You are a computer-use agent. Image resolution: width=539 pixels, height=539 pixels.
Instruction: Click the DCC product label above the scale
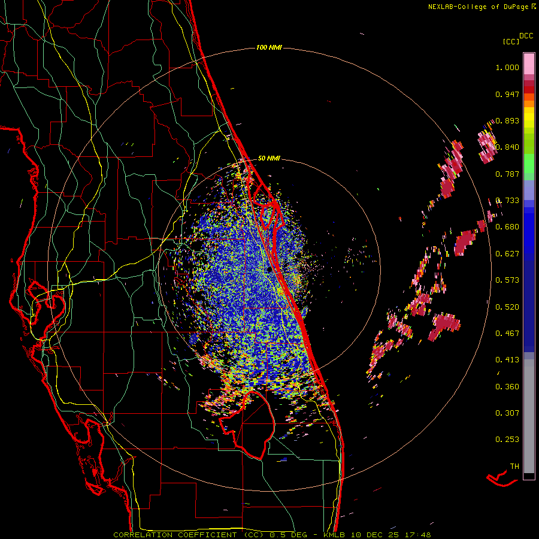(526, 36)
